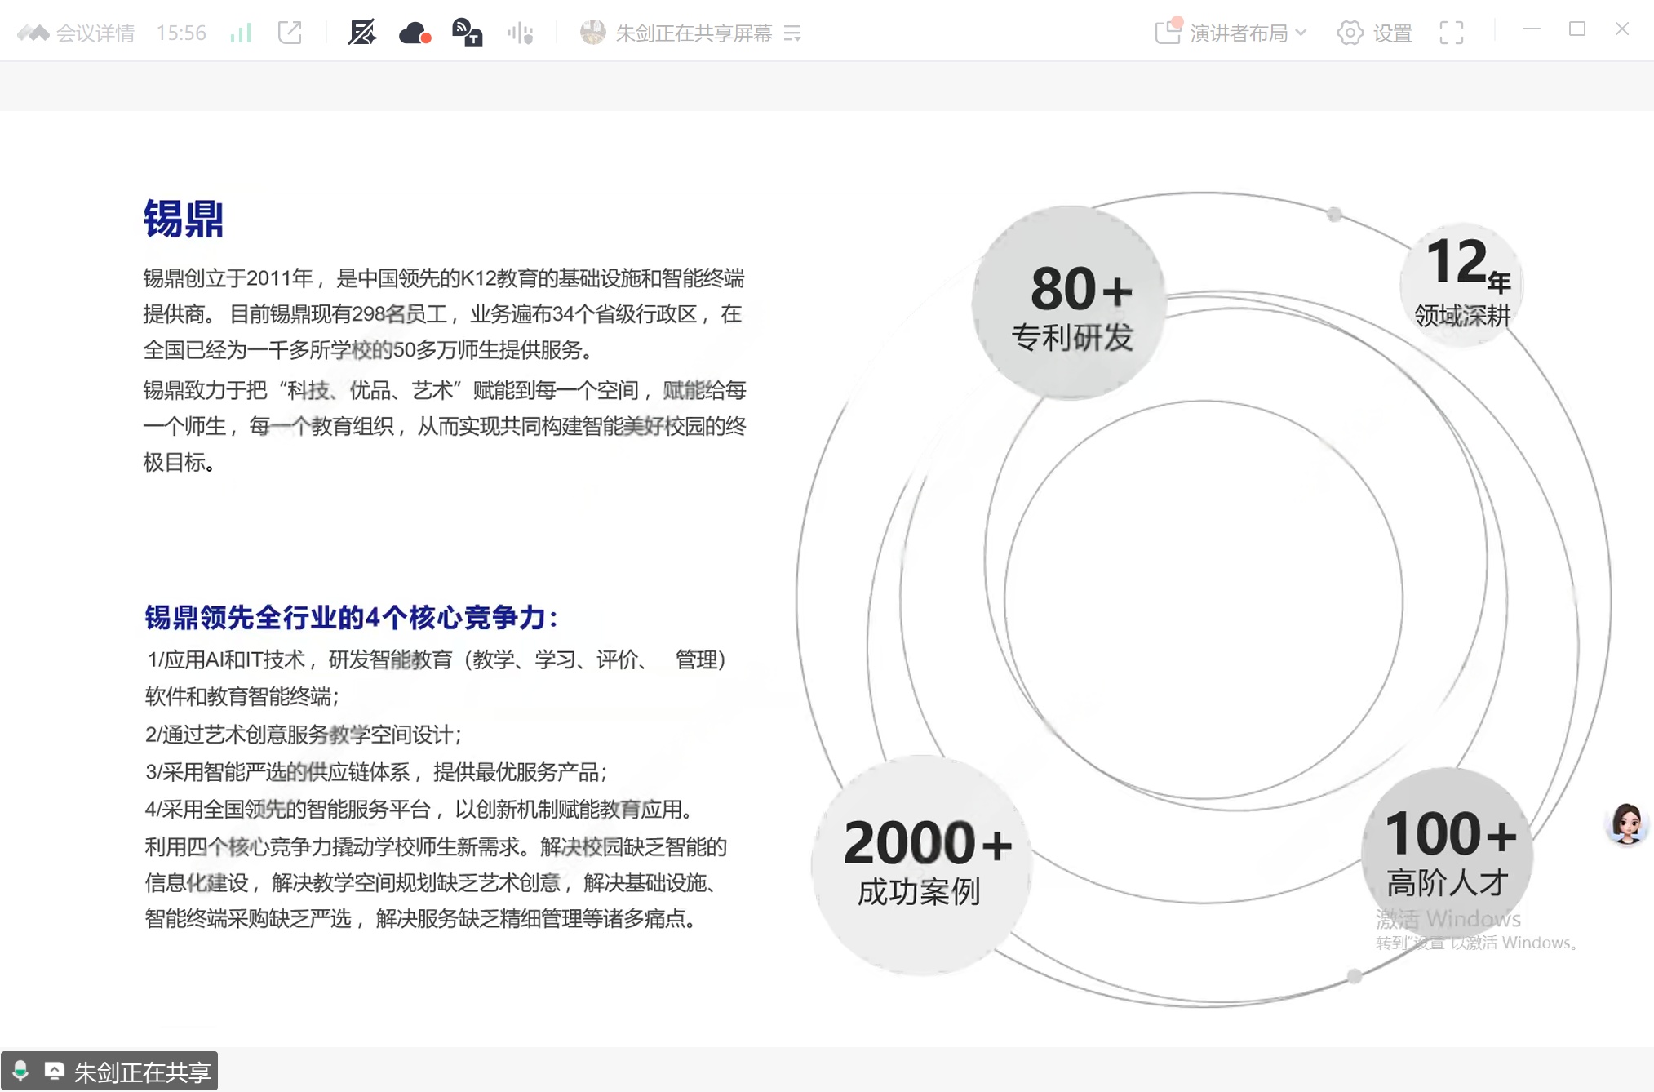Open the 会议详情 meeting details
1654x1092 pixels.
94,33
